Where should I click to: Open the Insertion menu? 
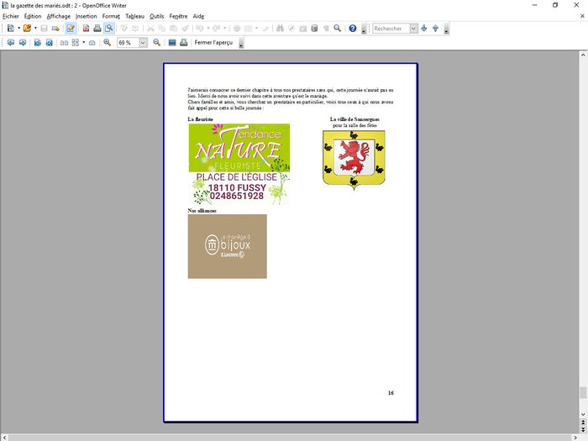click(x=86, y=16)
